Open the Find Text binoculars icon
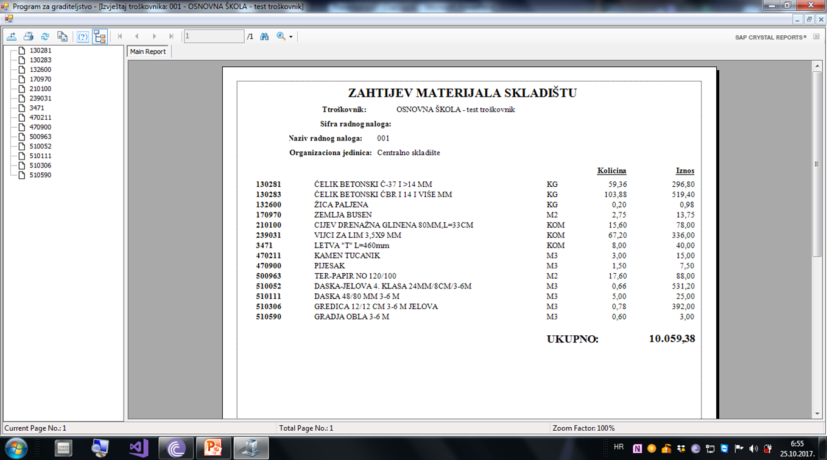The image size is (827, 460). (264, 37)
